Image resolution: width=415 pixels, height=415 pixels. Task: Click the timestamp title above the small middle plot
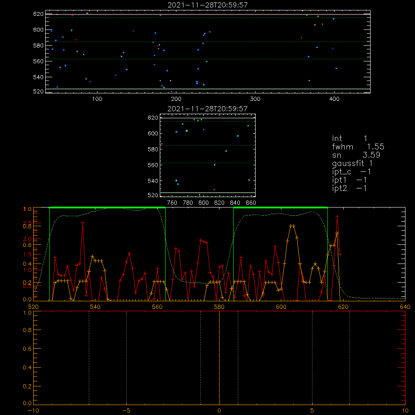207,109
